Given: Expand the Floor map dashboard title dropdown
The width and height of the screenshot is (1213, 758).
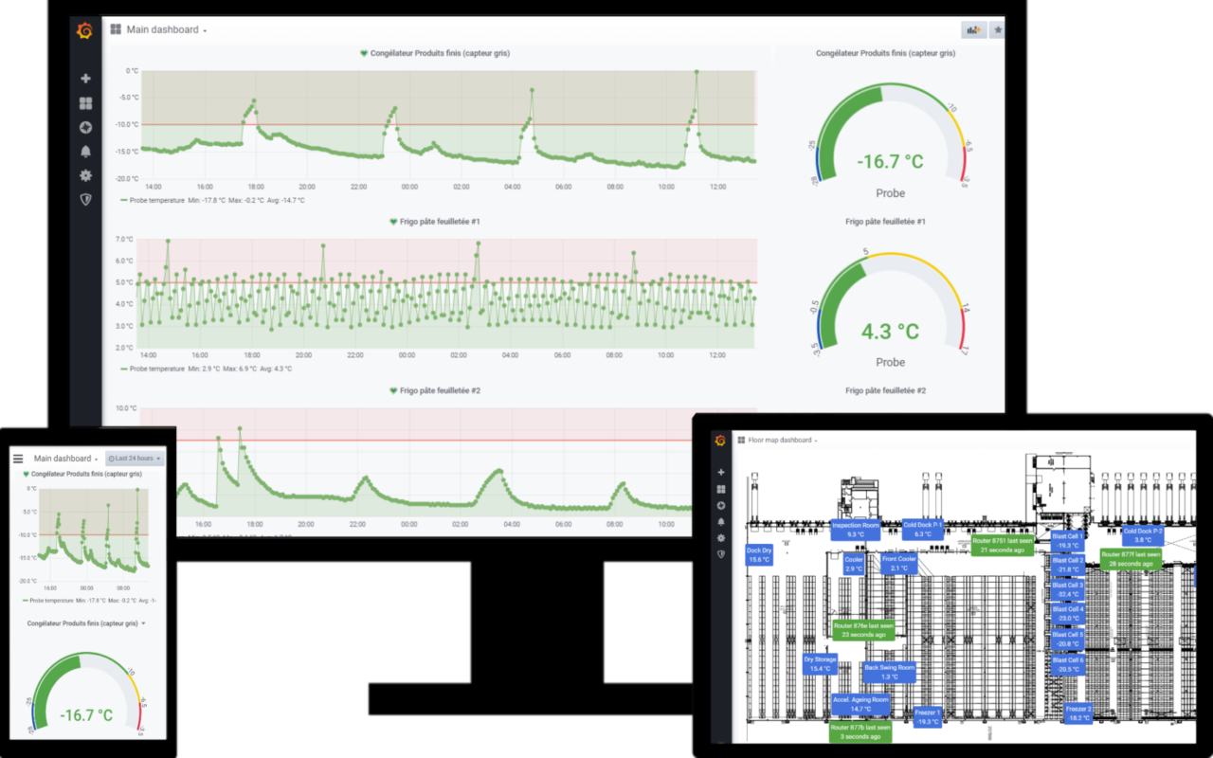Looking at the screenshot, I should 782,440.
